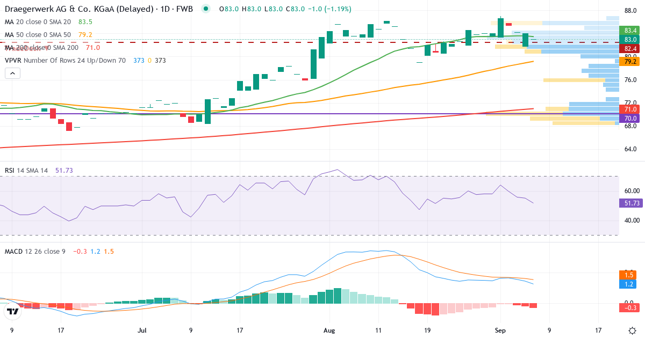Click the change value −1.0 (−1.19%)

tap(329, 9)
